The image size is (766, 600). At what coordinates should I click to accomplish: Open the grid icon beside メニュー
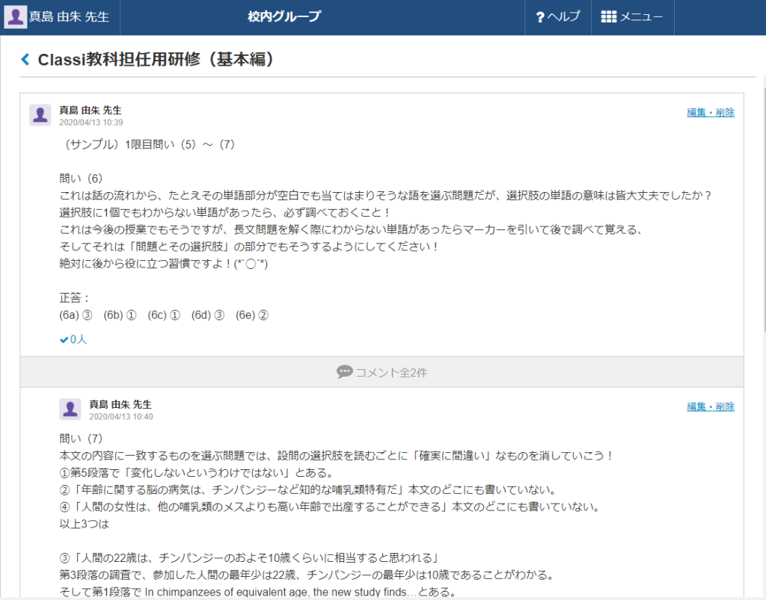pos(608,17)
